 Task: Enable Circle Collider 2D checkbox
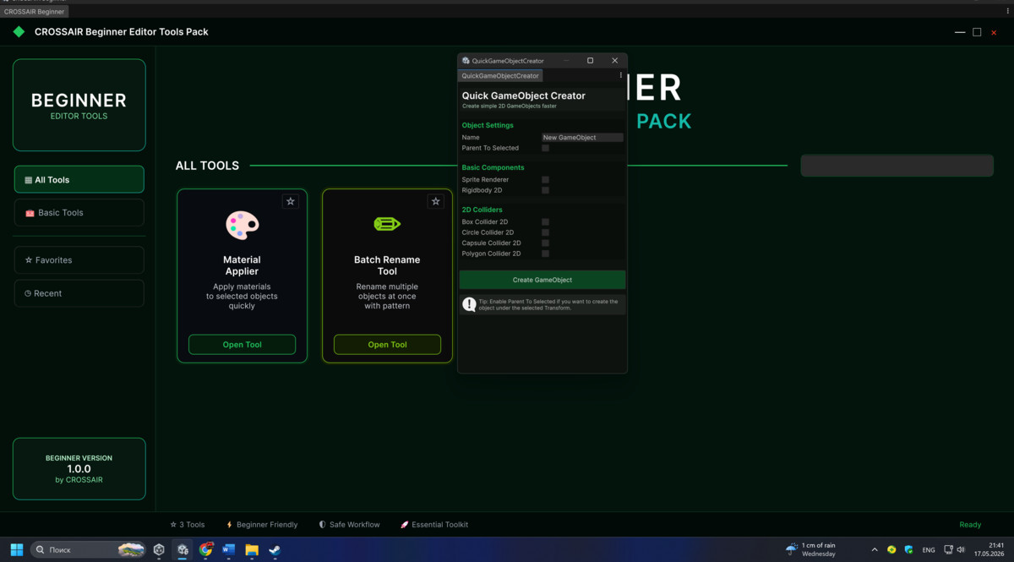tap(545, 232)
